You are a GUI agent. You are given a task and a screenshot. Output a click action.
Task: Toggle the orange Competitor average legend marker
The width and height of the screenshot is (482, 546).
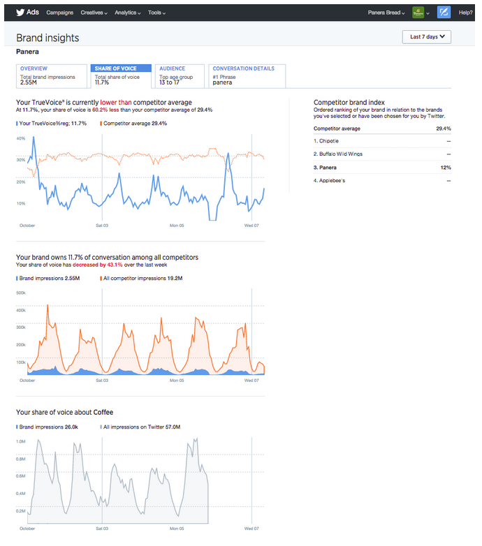[102, 123]
